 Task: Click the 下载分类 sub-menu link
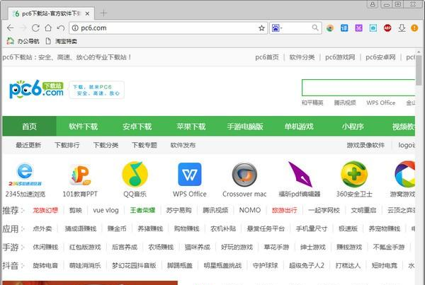[106, 145]
